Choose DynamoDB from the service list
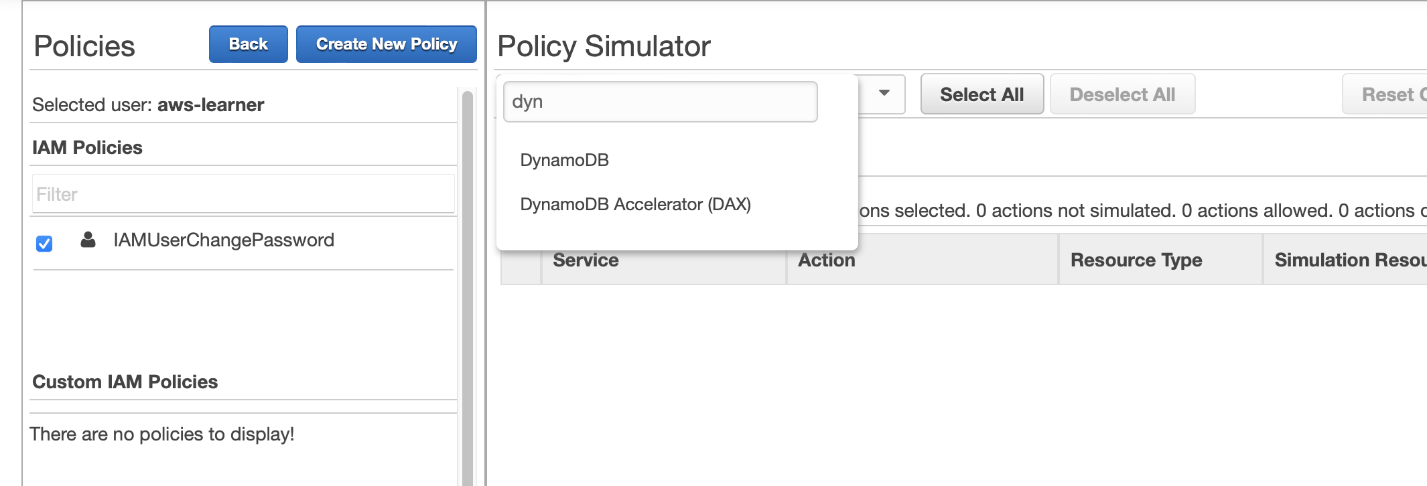This screenshot has width=1427, height=486. (x=564, y=160)
